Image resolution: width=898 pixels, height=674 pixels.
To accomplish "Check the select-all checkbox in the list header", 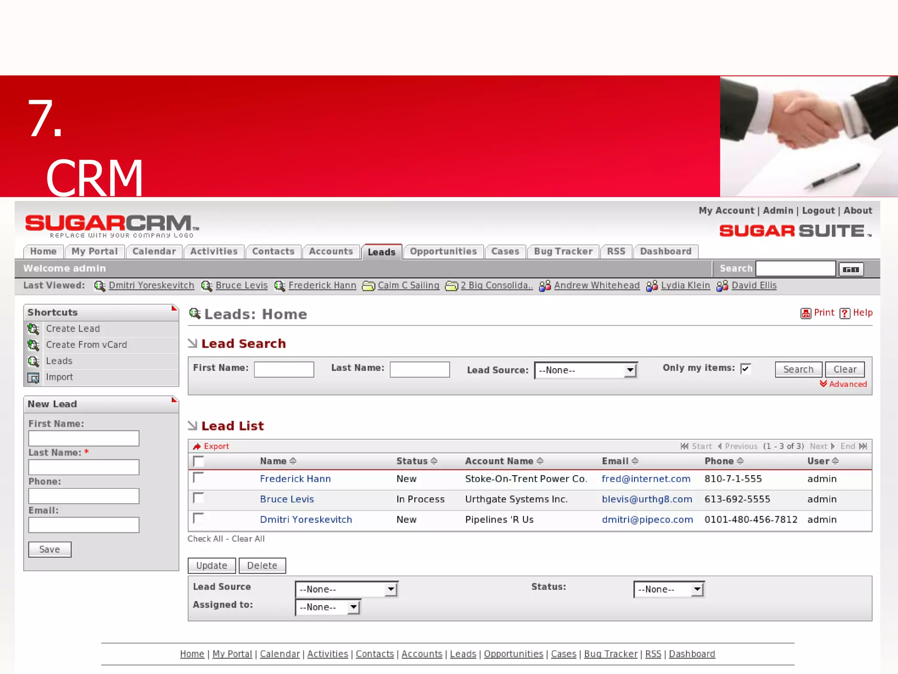I will (199, 461).
